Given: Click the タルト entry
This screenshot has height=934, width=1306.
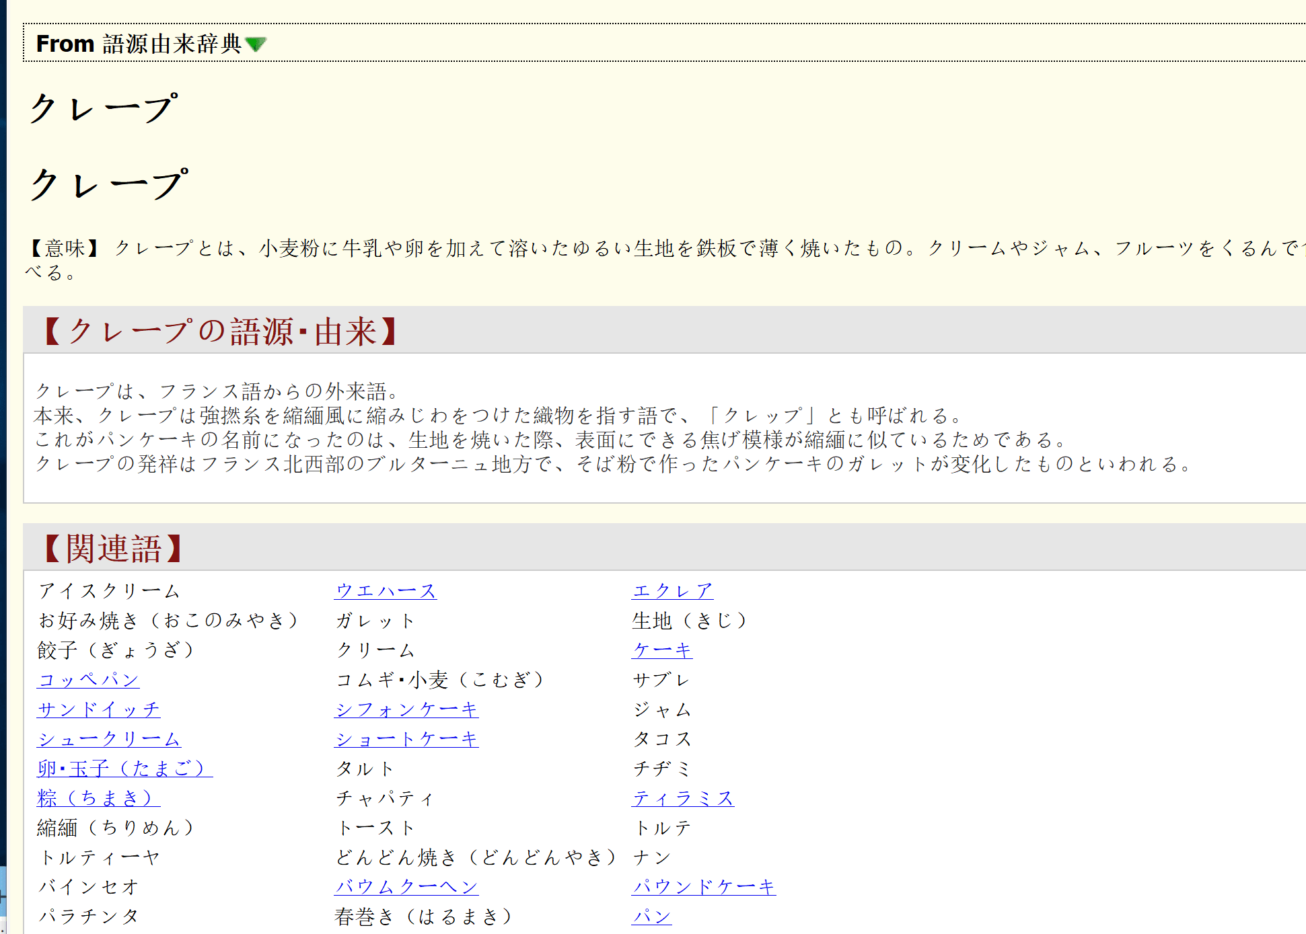Looking at the screenshot, I should pos(364,769).
